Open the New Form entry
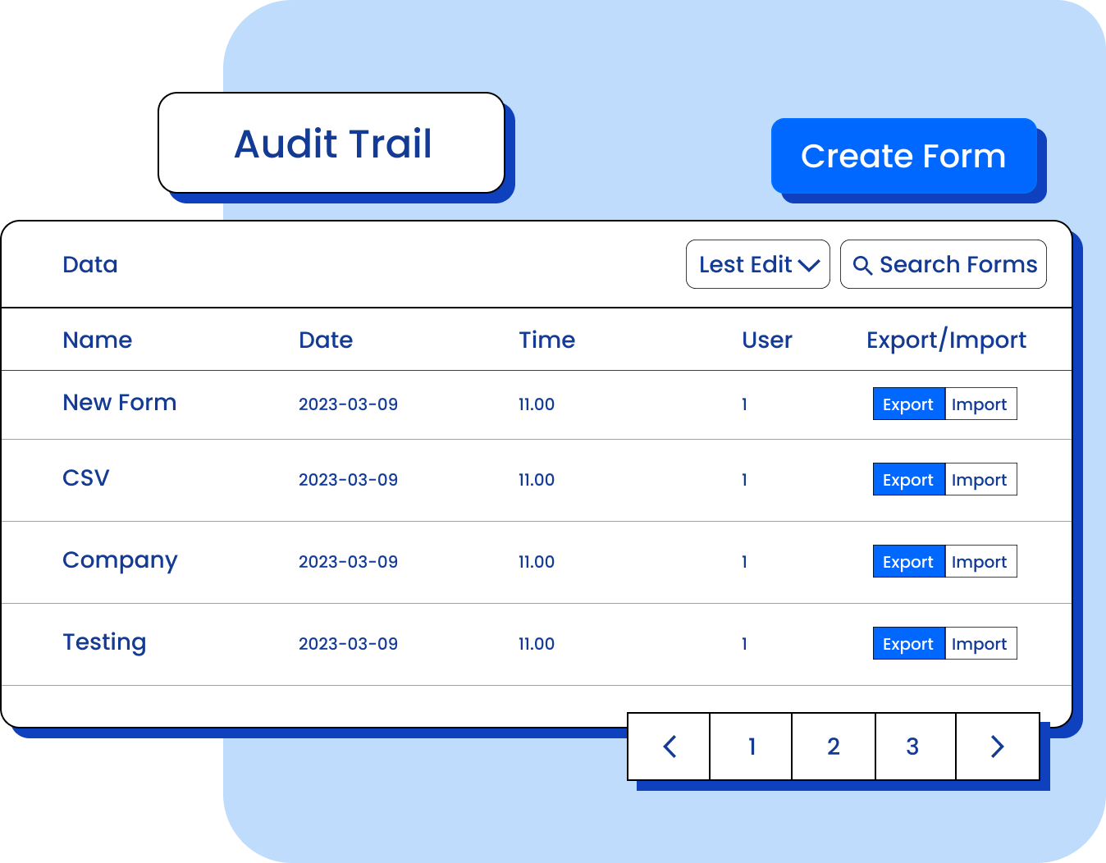Viewport: 1106px width, 863px height. (x=120, y=403)
